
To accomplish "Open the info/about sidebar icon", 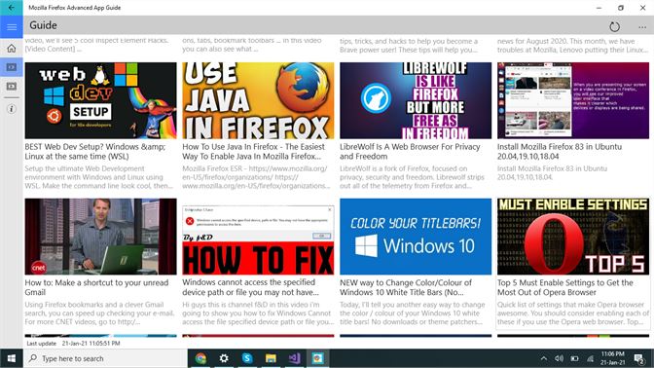I will point(12,109).
